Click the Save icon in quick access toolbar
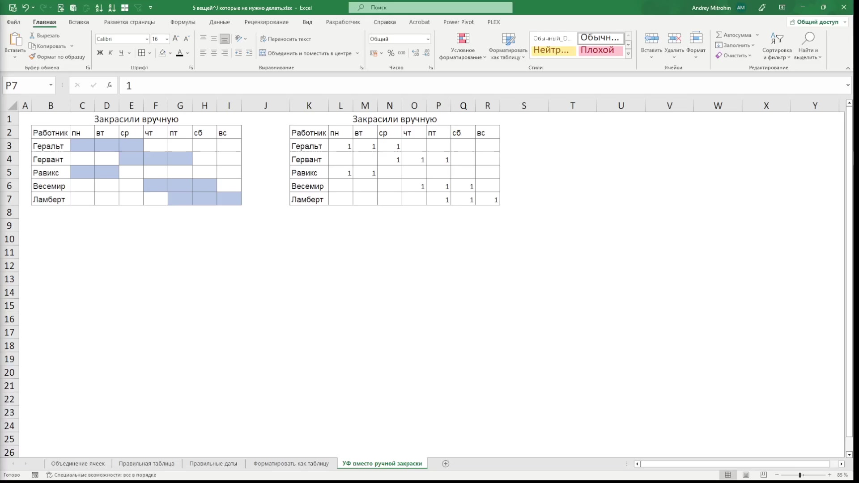Viewport: 859px width, 483px height. [13, 8]
